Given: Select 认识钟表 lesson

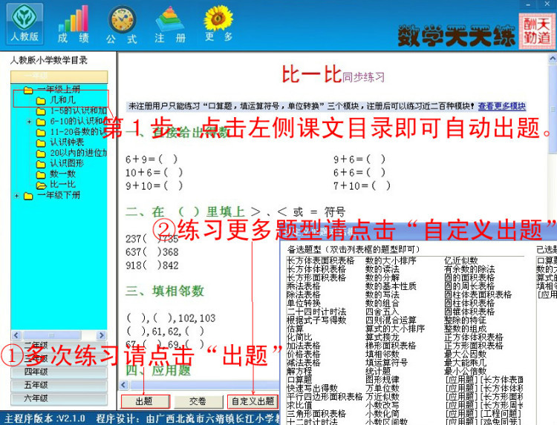Looking at the screenshot, I should (x=67, y=142).
